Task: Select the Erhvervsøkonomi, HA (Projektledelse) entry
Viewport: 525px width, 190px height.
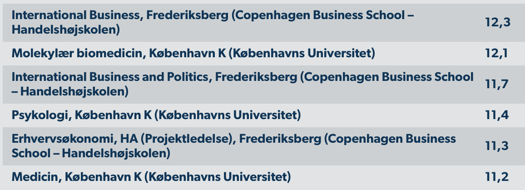Action: pos(233,146)
